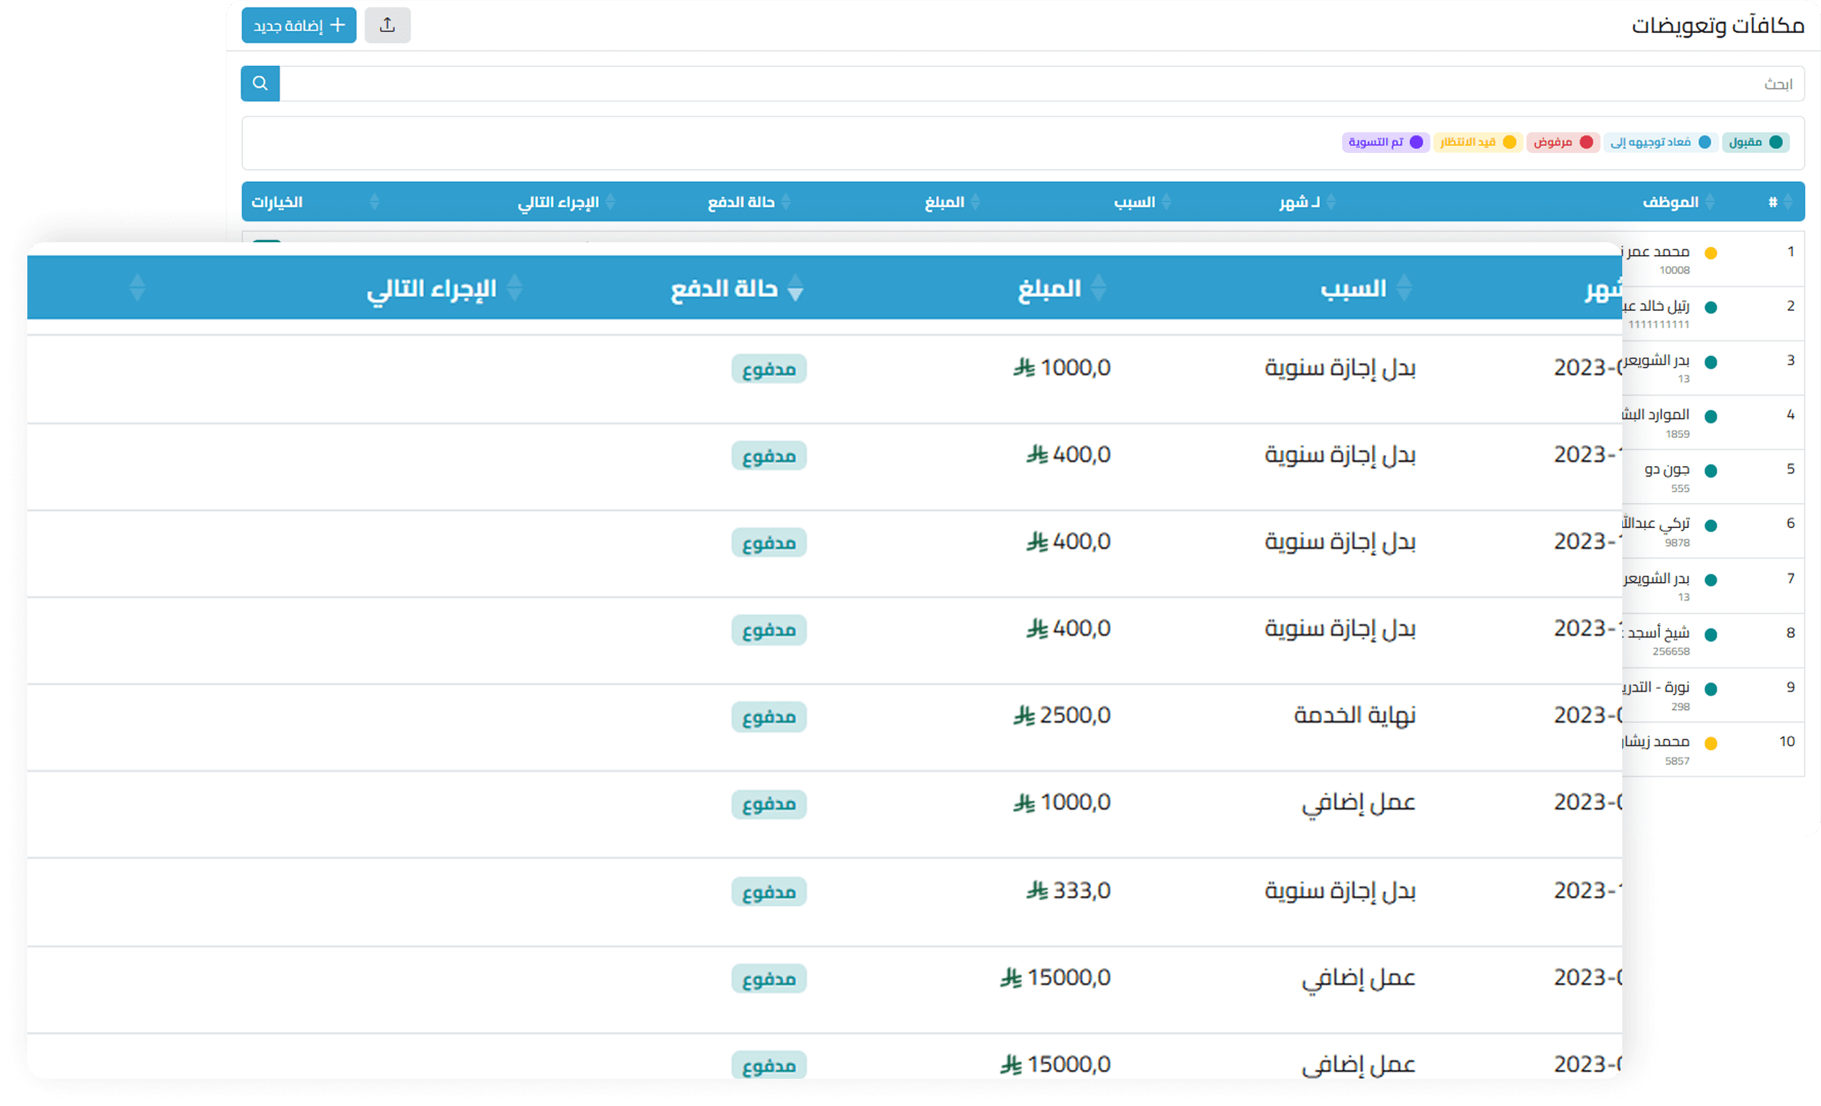Toggle the تم التسوية filter chip
The image size is (1821, 1106).
[x=1385, y=142]
